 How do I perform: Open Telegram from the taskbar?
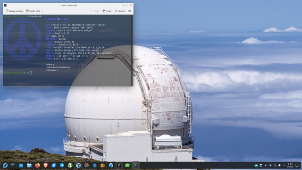coord(62,165)
